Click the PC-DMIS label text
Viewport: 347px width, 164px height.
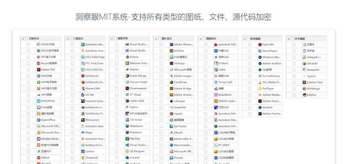tap(224, 145)
